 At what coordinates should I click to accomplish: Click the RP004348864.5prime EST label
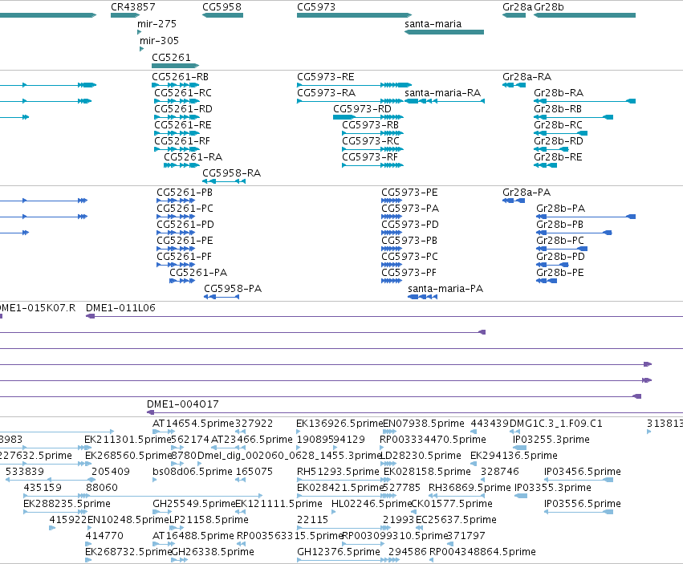[482, 552]
